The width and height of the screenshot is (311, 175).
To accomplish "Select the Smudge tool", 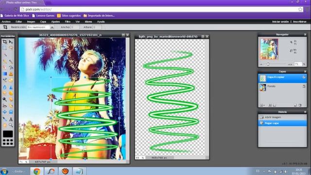I will click(x=5, y=93).
